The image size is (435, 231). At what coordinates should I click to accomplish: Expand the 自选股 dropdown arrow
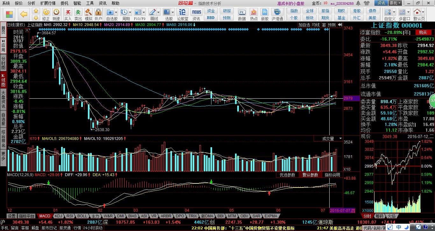116,13
